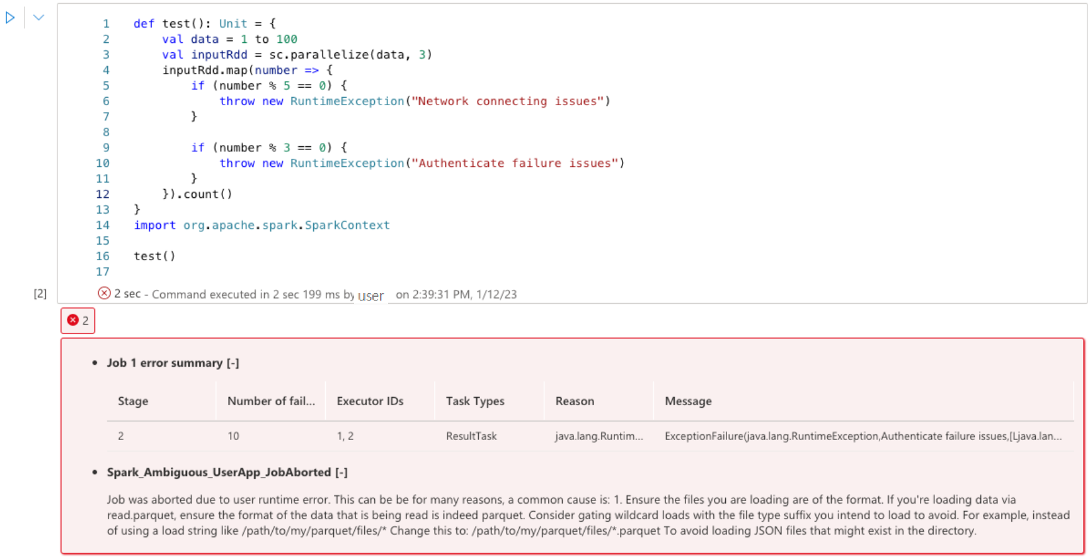Image resolution: width=1090 pixels, height=559 pixels.
Task: Click line number 12 in the gutter
Action: click(x=103, y=194)
